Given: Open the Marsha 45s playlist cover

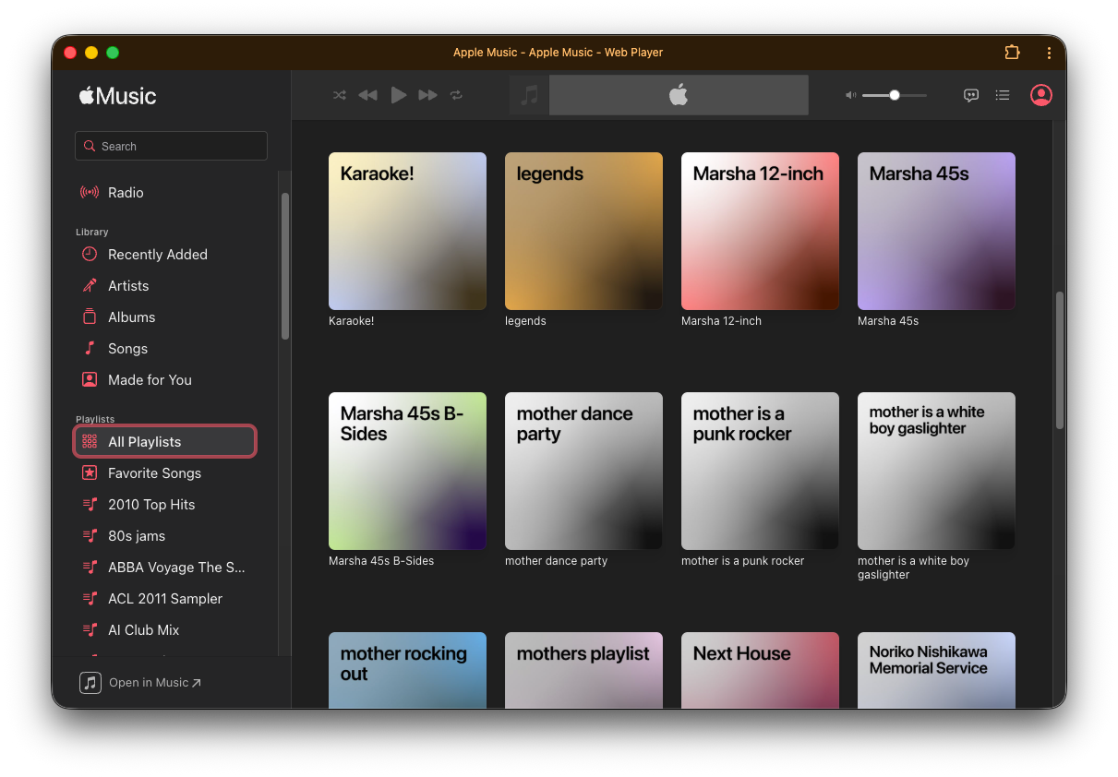Looking at the screenshot, I should click(x=936, y=231).
